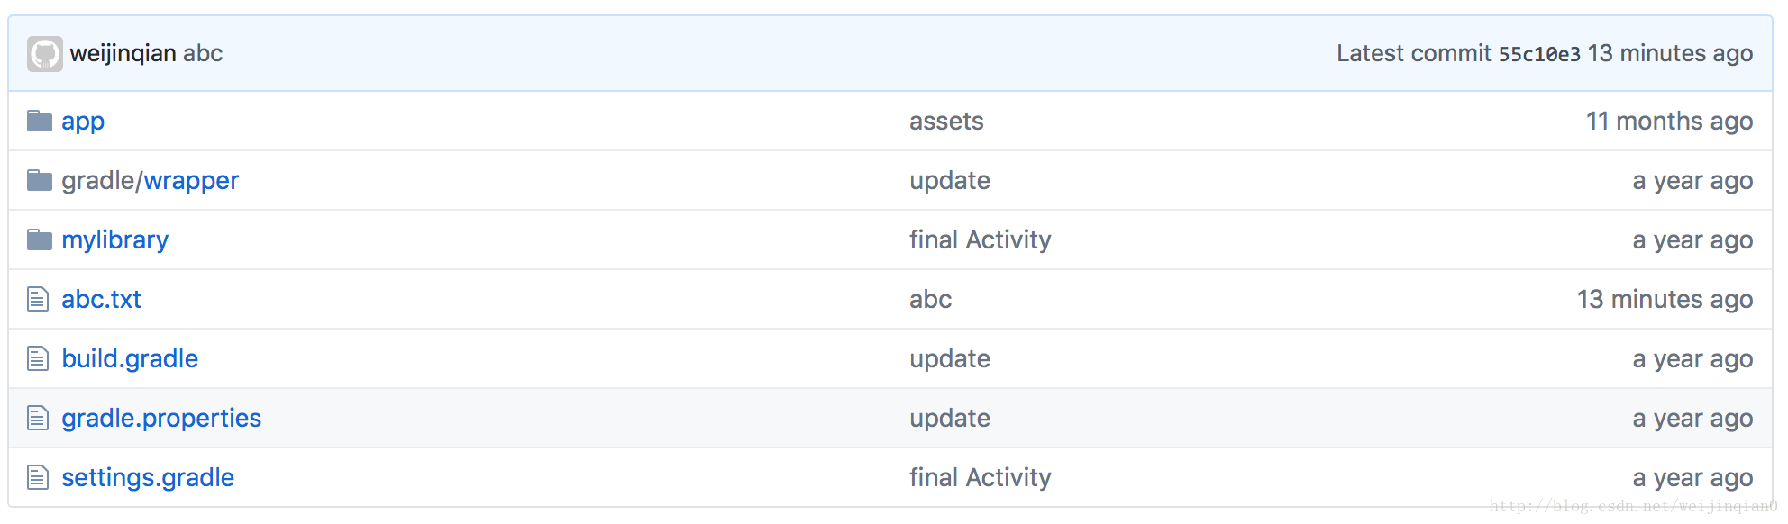This screenshot has height=524, width=1788.
Task: Click the weijinqian user avatar
Action: click(x=44, y=54)
